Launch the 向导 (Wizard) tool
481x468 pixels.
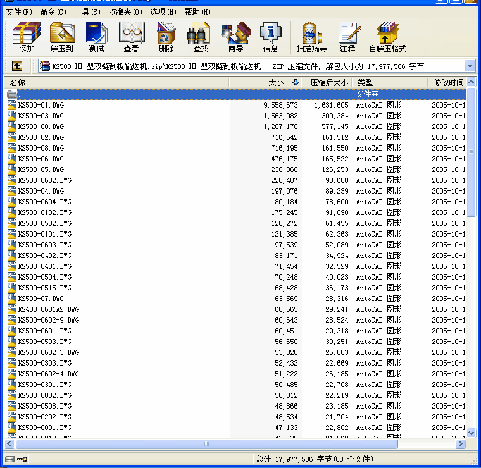pyautogui.click(x=235, y=37)
